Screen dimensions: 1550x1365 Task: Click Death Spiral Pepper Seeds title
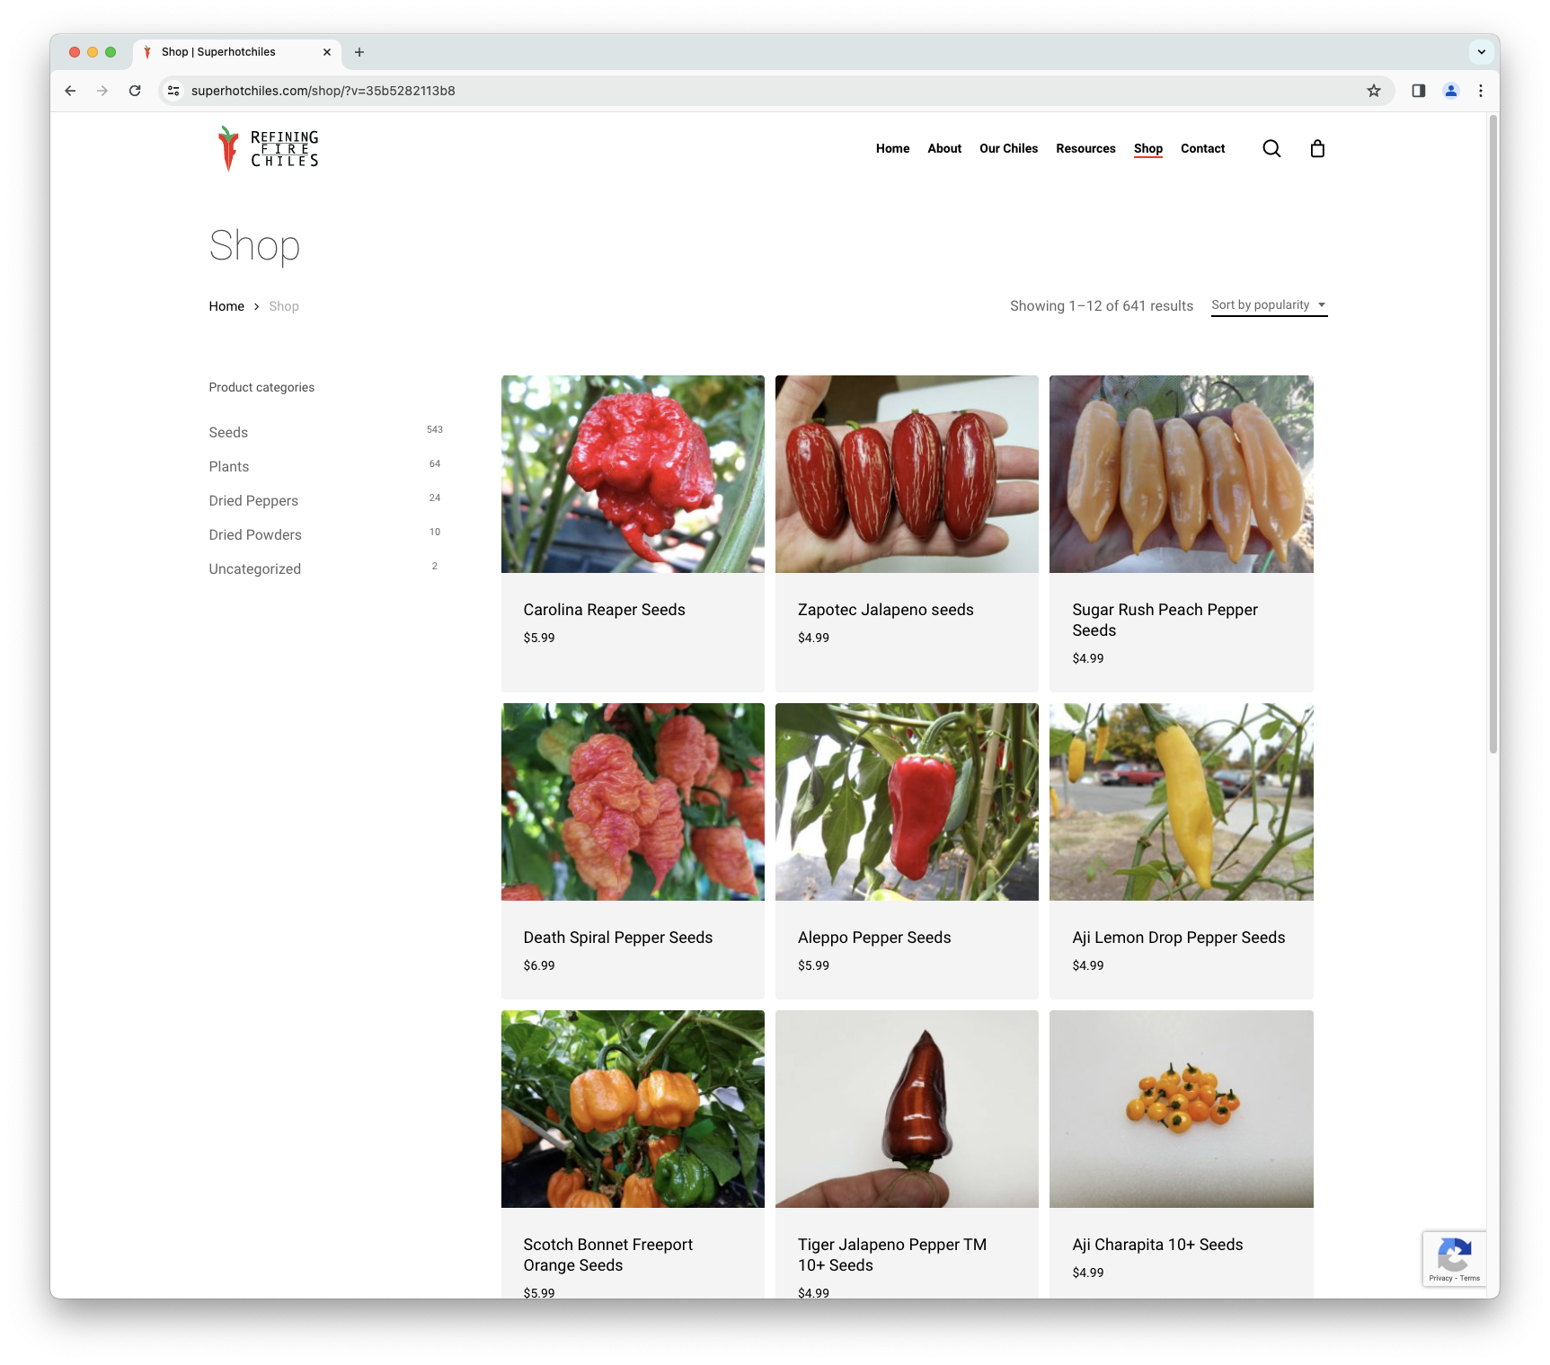coord(617,938)
